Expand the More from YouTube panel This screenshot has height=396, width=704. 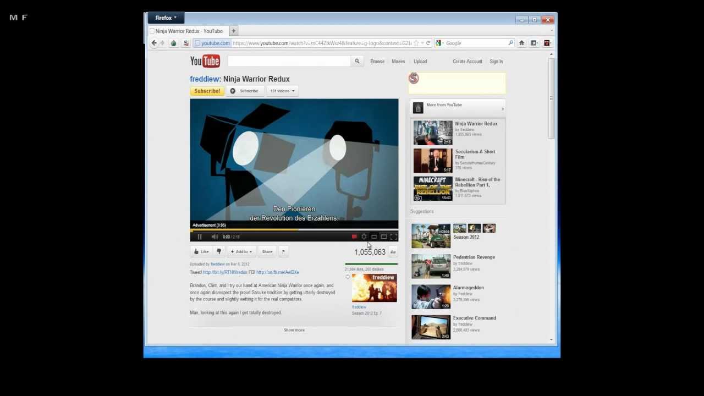coord(458,107)
